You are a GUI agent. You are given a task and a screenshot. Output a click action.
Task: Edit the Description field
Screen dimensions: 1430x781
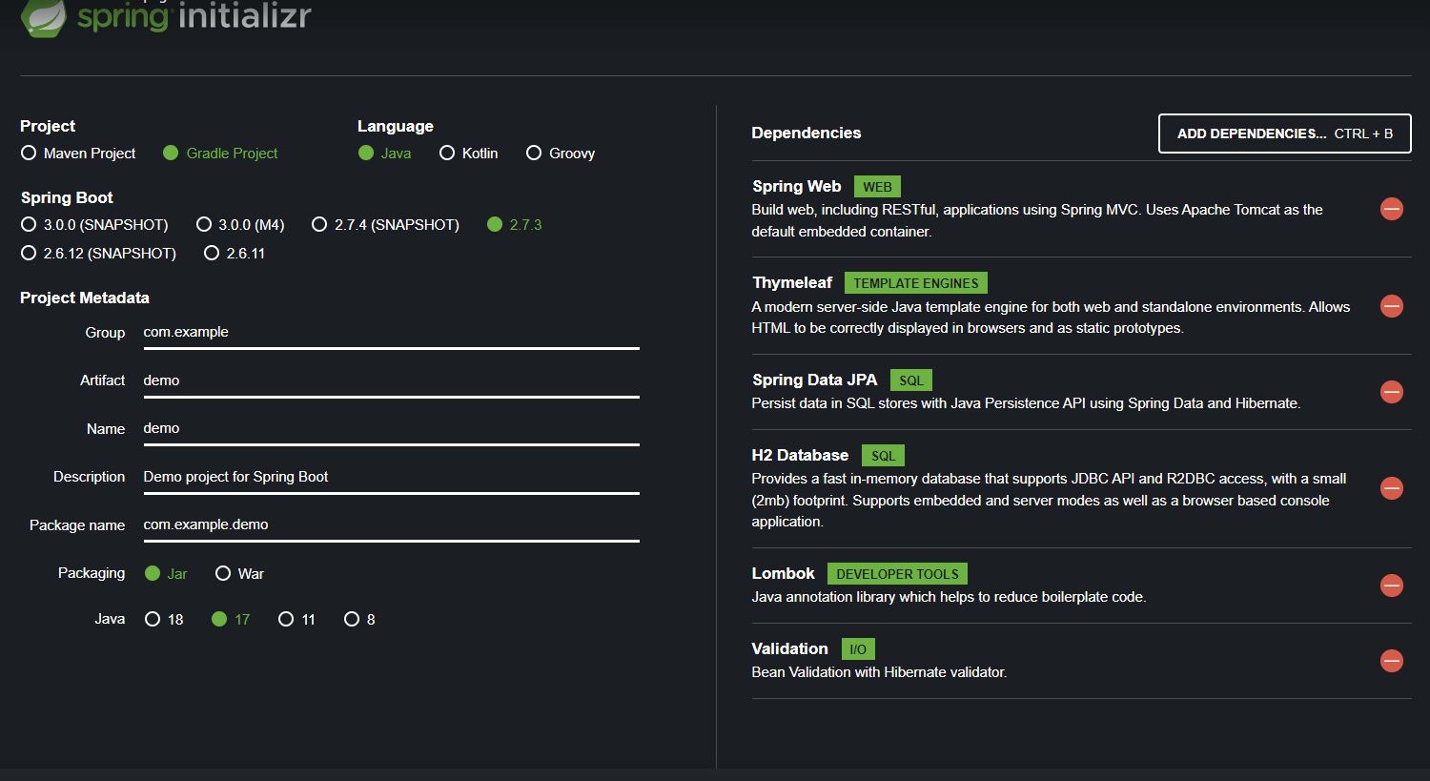point(391,477)
